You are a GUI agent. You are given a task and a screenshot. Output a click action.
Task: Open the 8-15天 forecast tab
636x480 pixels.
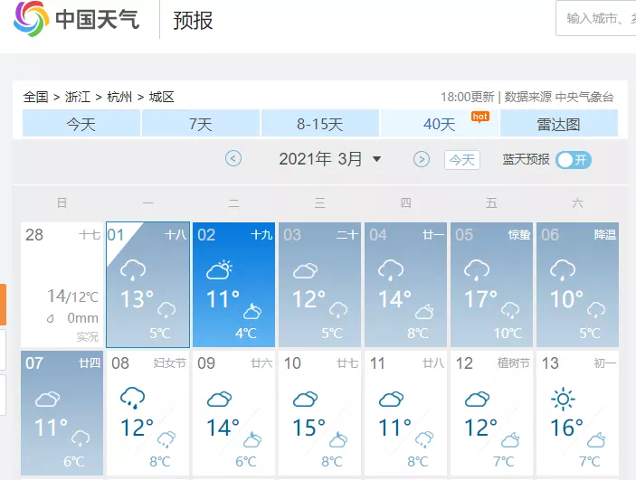point(319,124)
